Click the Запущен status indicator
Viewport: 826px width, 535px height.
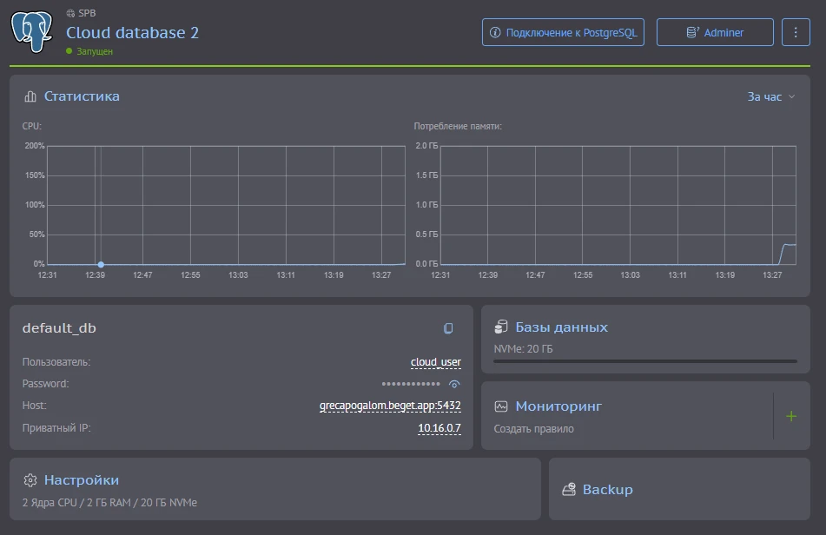coord(89,51)
